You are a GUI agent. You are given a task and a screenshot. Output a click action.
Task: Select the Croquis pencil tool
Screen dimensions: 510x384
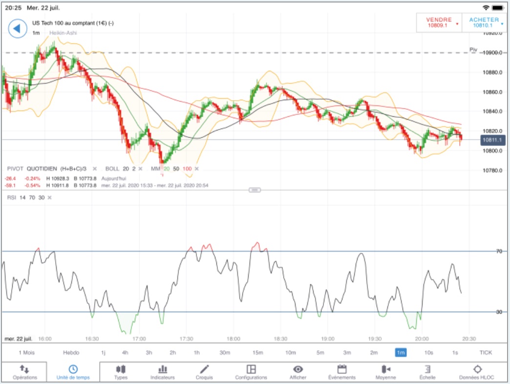204,369
